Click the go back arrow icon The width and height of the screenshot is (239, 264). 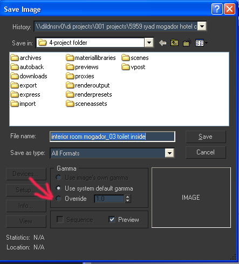tap(162, 43)
